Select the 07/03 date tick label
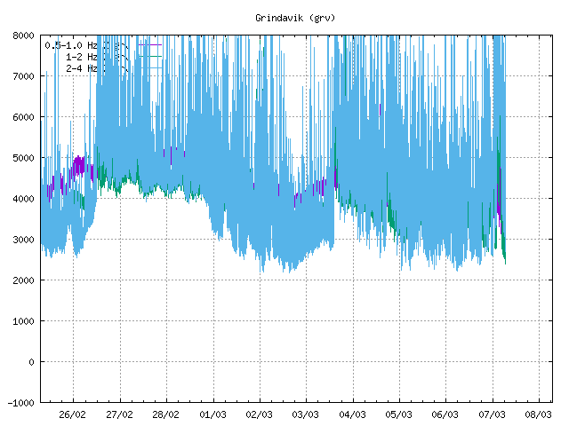 coord(493,414)
